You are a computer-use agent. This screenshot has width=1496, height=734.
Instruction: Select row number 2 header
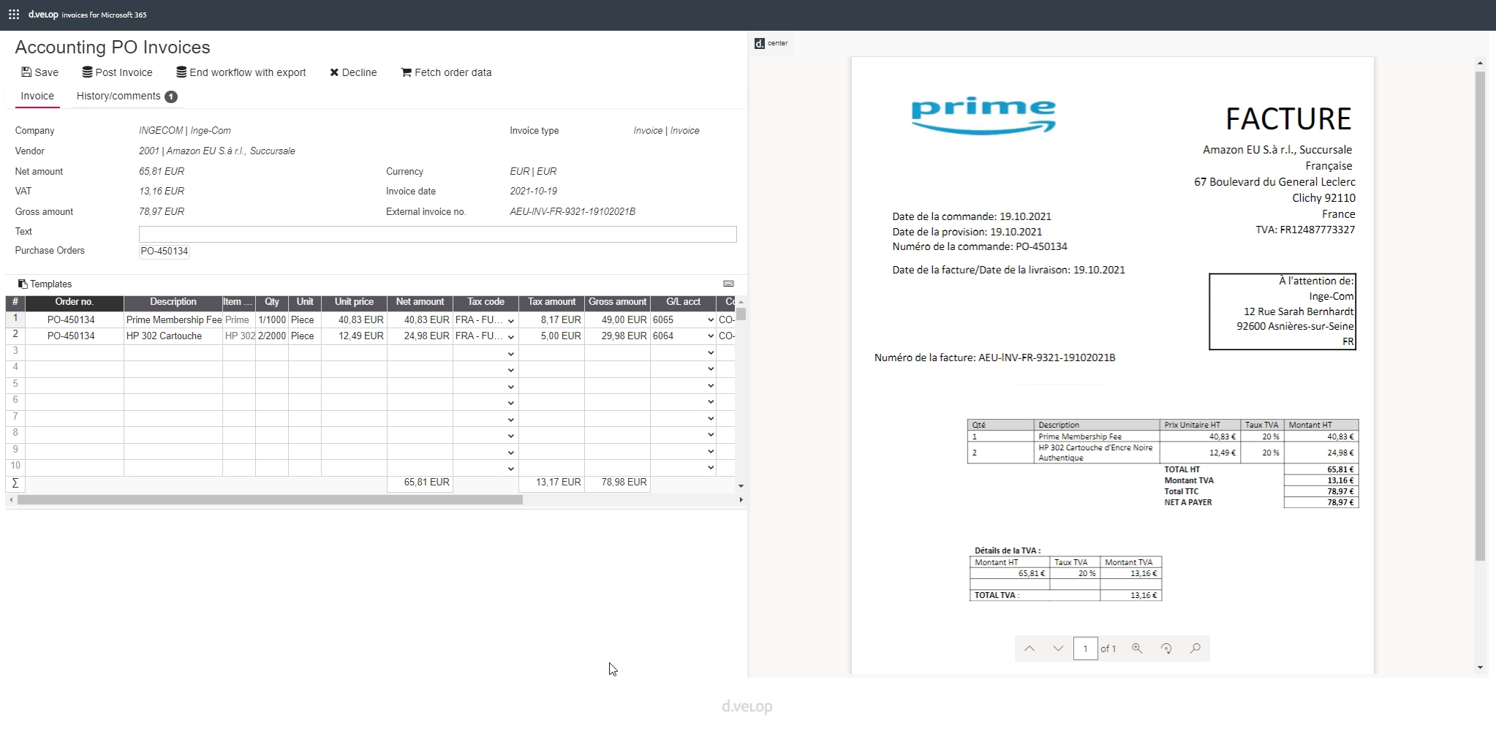tap(15, 336)
